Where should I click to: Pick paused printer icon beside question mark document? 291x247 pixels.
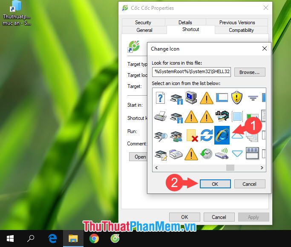coord(176,99)
